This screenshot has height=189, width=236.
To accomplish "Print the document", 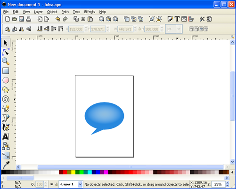I will [28, 19].
